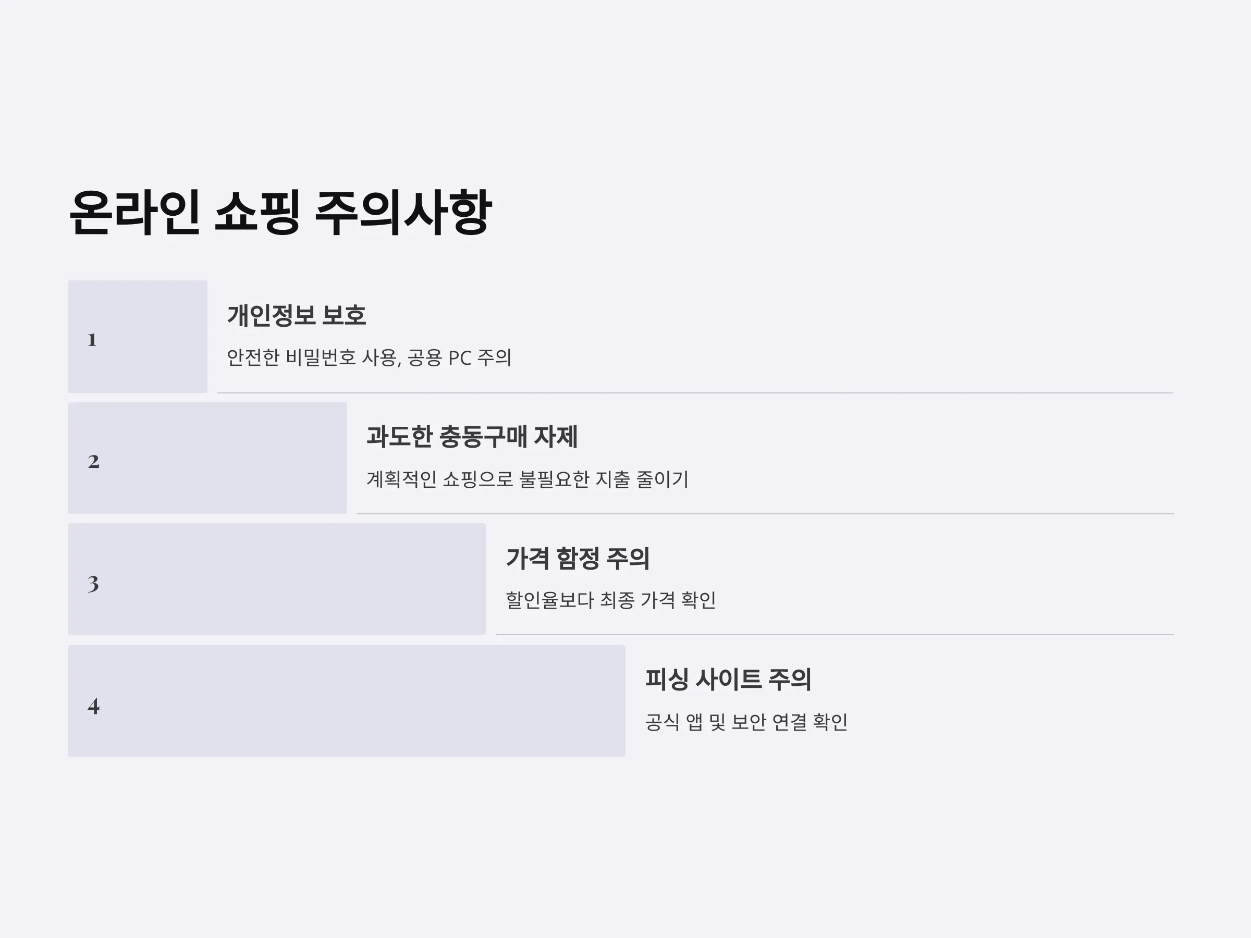Screen dimensions: 1251x938
Task: Click divider line under 개인정보 보호 item
Action: [695, 392]
